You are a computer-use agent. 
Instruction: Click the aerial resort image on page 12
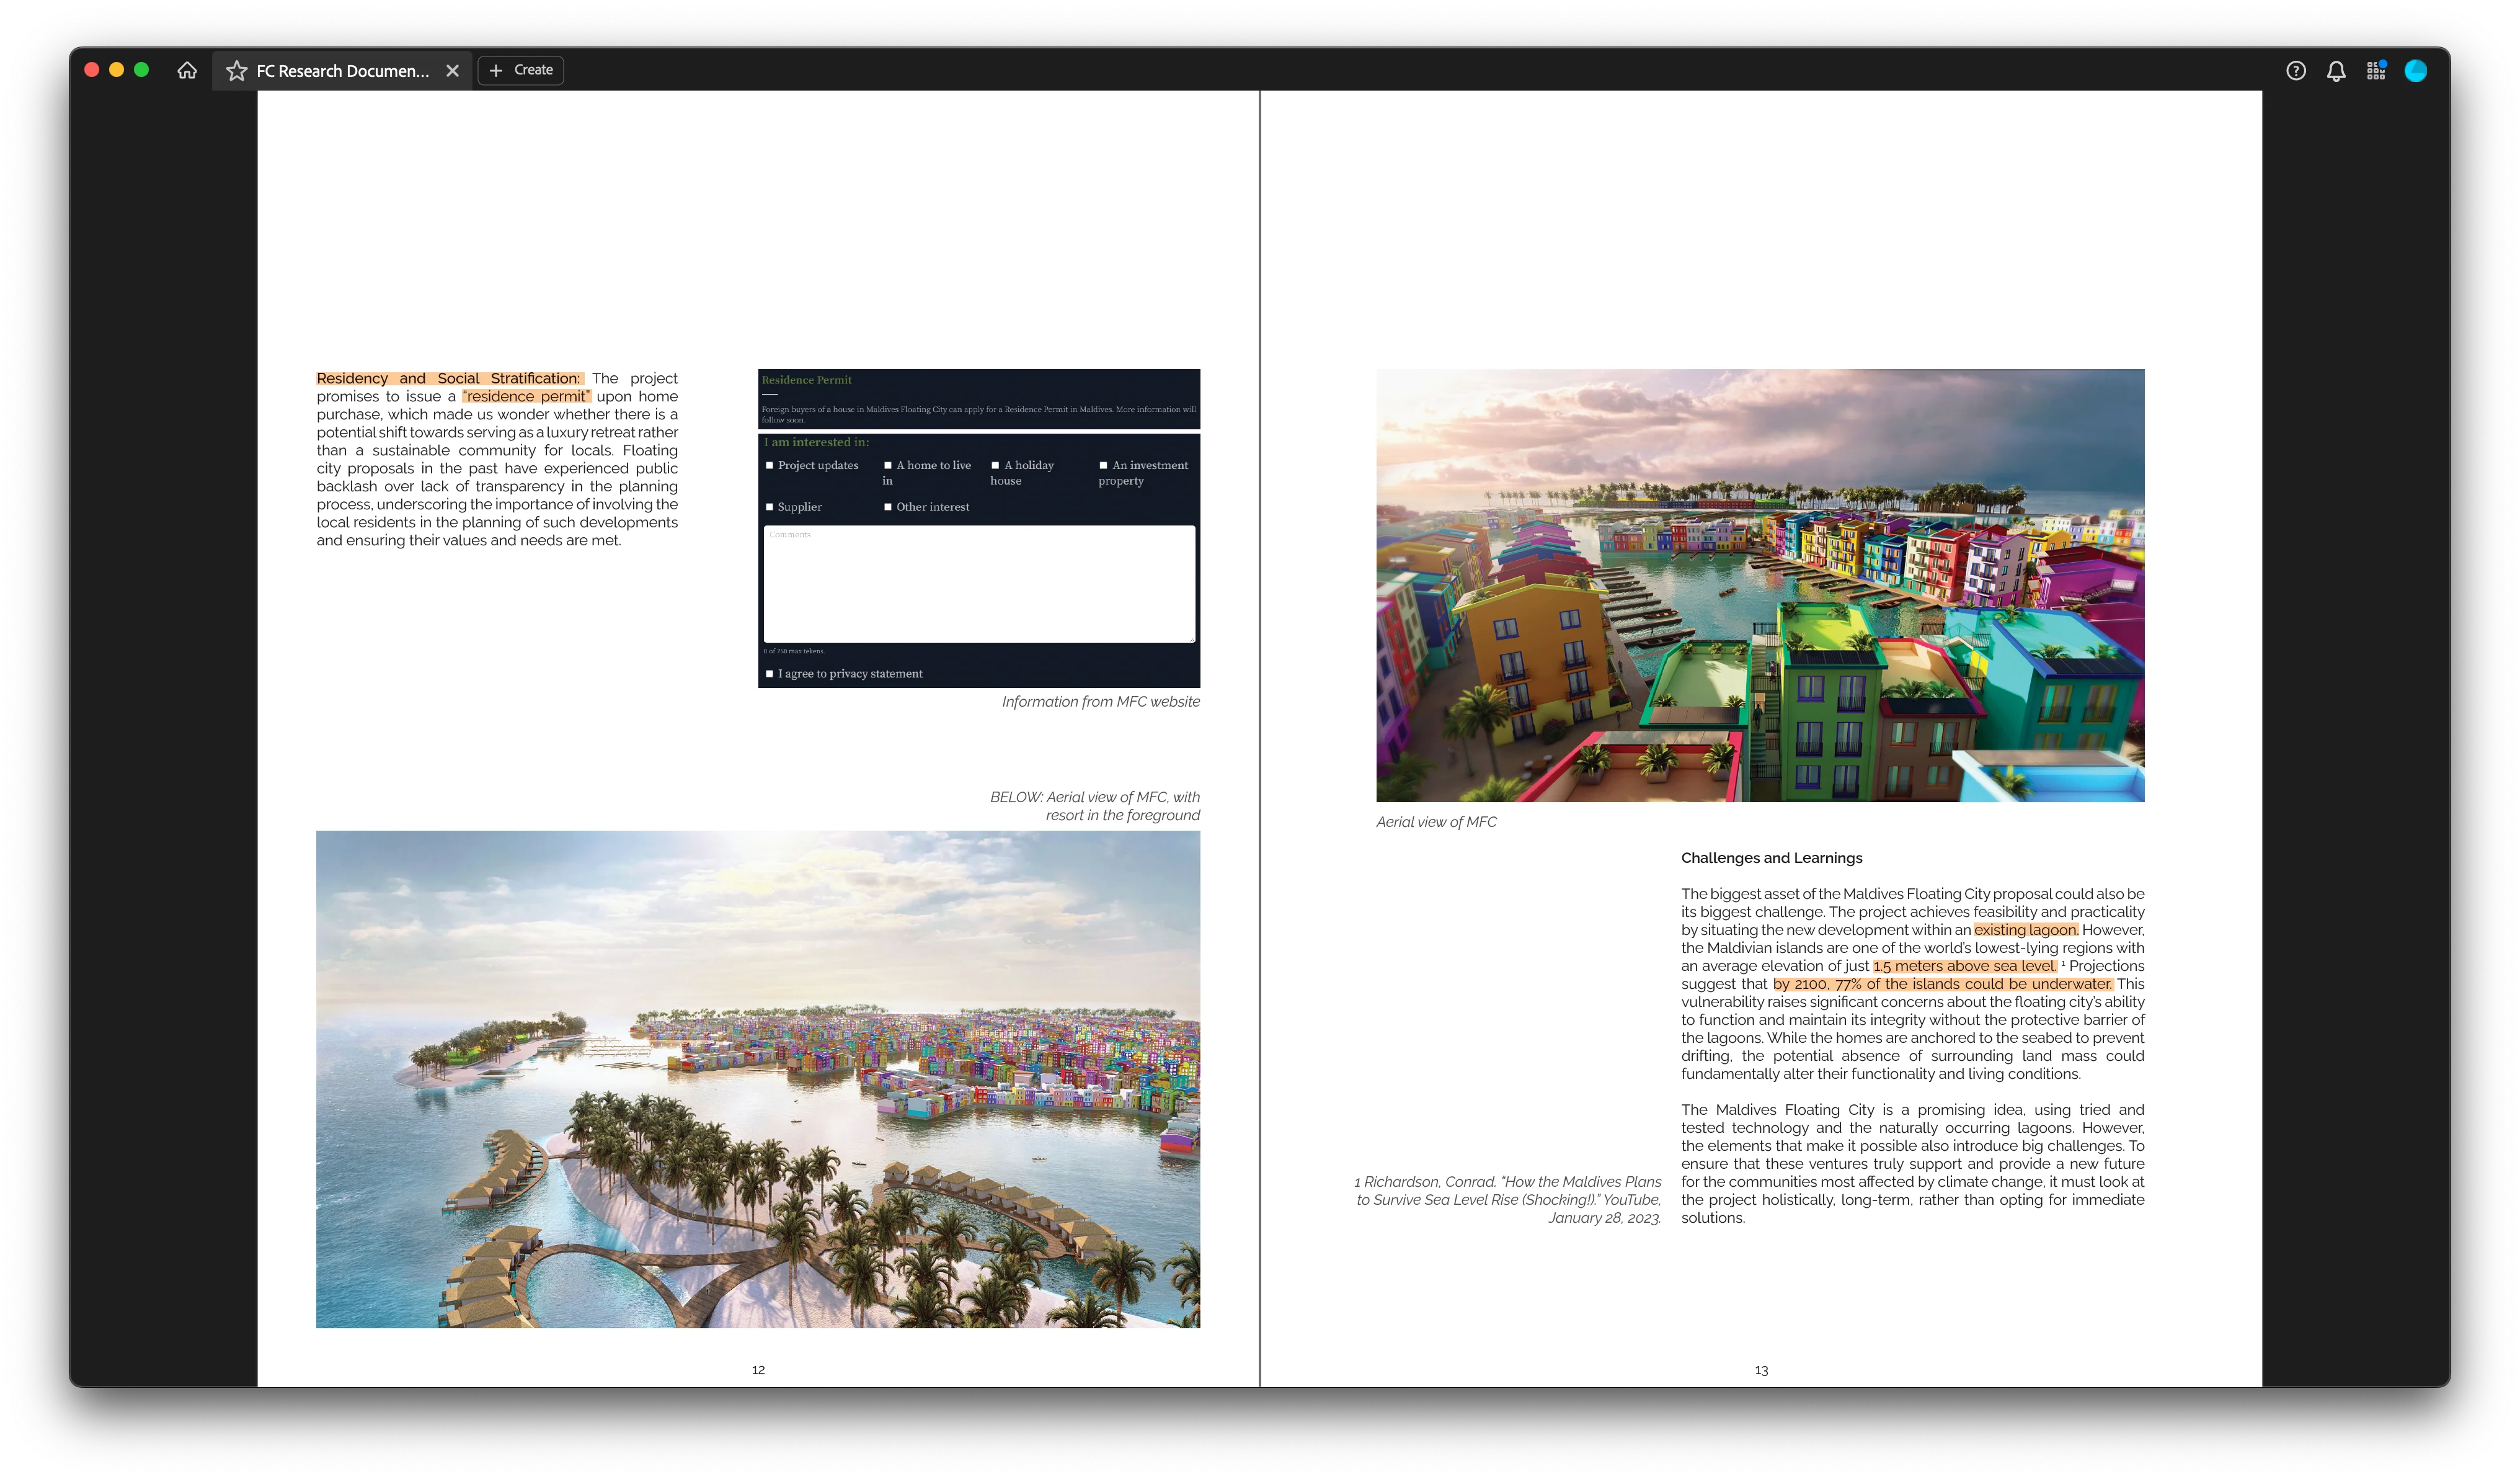(x=758, y=1079)
